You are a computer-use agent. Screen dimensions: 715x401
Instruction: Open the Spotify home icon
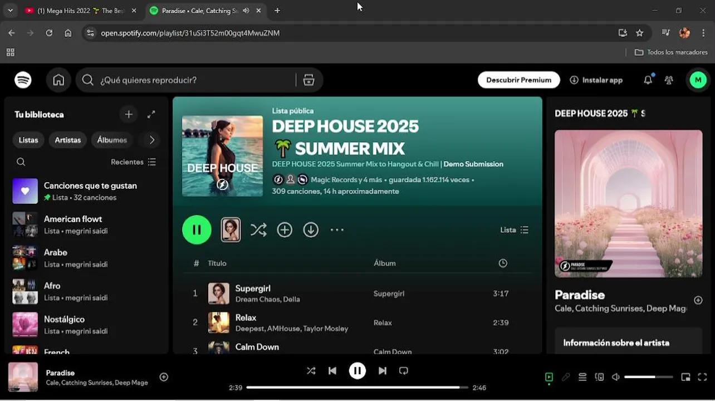click(x=58, y=80)
